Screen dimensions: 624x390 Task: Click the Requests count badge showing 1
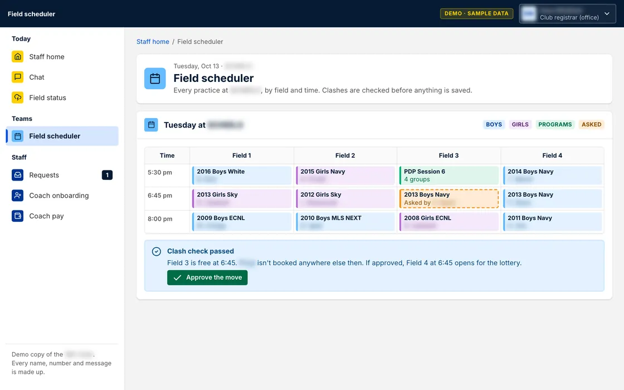point(107,175)
